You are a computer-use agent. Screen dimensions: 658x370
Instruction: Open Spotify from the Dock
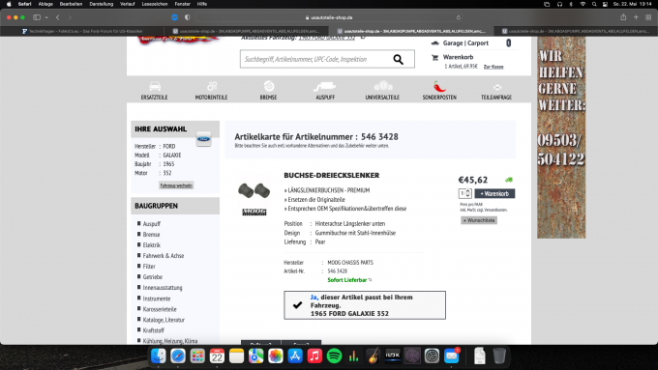334,356
